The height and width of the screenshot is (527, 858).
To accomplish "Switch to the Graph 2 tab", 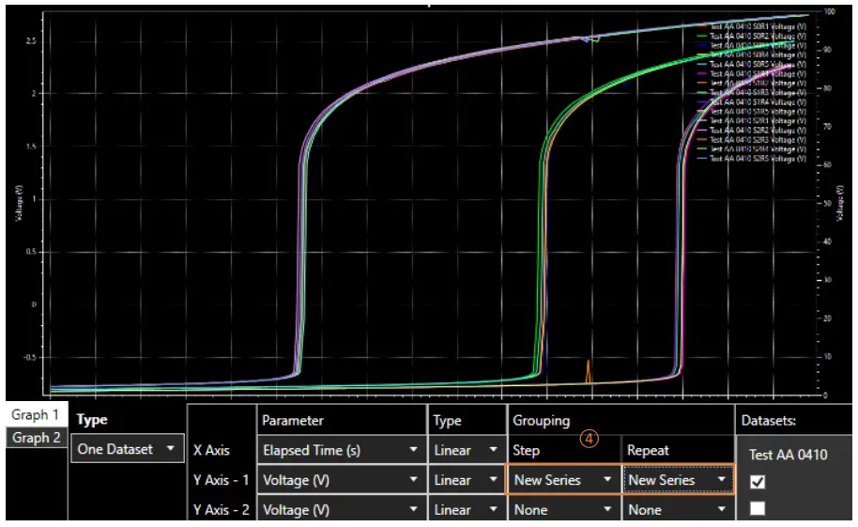I will 36,438.
